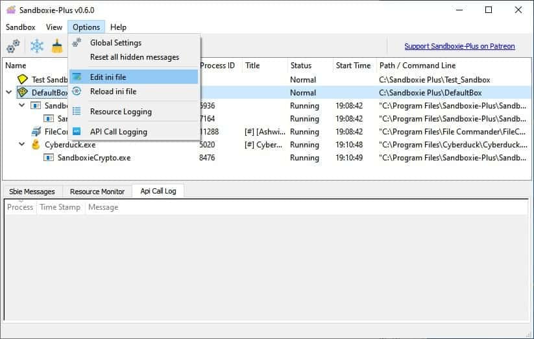
Task: Collapse the DefaultBox tree node
Action: click(9, 92)
